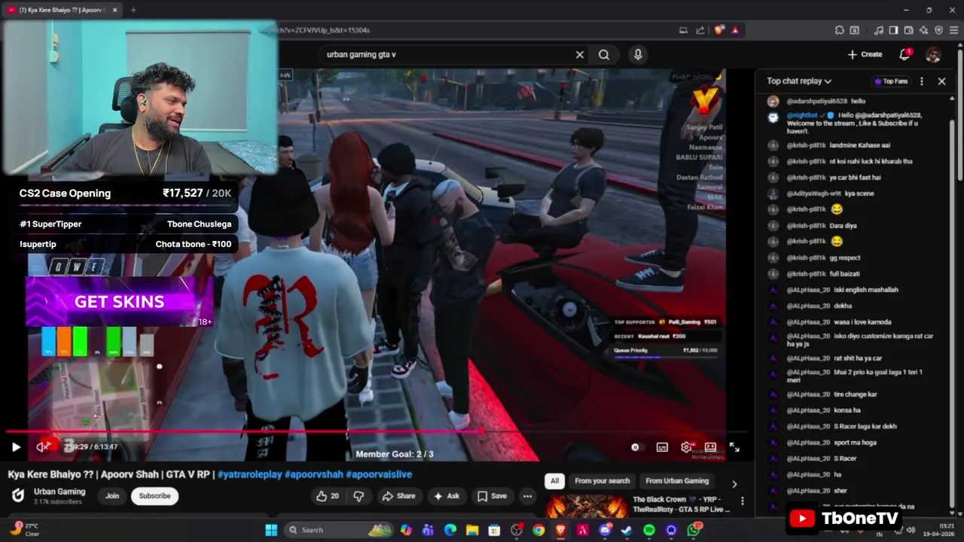Switch player to theater mode
The width and height of the screenshot is (964, 542).
click(710, 447)
